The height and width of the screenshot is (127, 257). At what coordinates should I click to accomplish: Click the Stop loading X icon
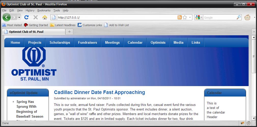(x=36, y=17)
